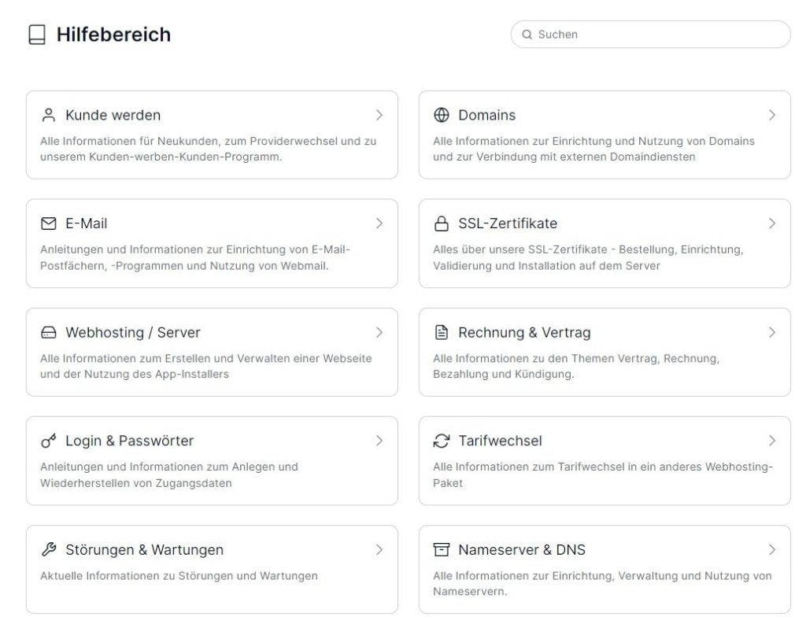The width and height of the screenshot is (806, 624).
Task: Open the Rechnung & Vertrag heading
Action: tap(524, 333)
